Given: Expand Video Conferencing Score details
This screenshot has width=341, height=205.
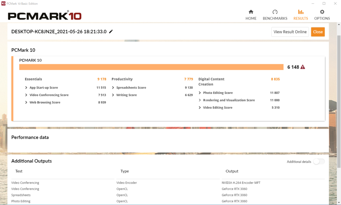Looking at the screenshot, I should [x=26, y=95].
